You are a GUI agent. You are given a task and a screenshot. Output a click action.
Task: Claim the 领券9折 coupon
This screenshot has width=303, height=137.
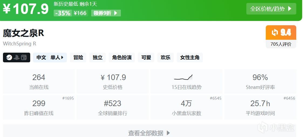click(x=106, y=13)
